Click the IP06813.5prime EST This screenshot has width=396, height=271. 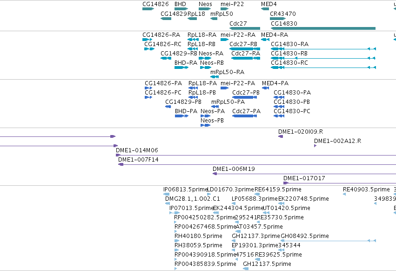pos(167,194)
